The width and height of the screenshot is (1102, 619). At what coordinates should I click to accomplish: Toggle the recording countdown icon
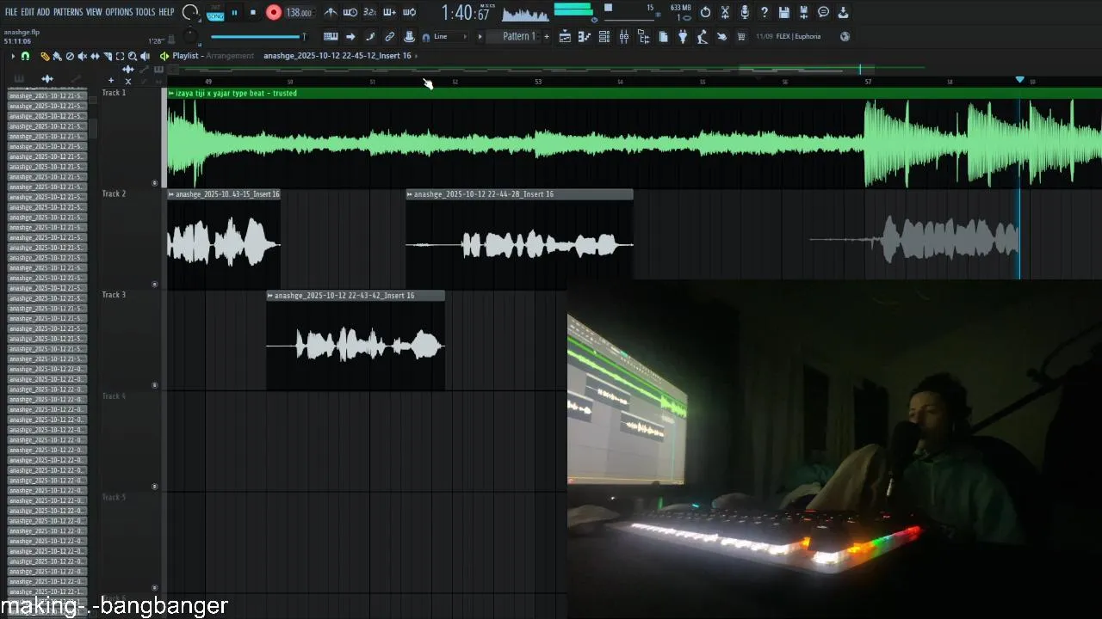(369, 13)
